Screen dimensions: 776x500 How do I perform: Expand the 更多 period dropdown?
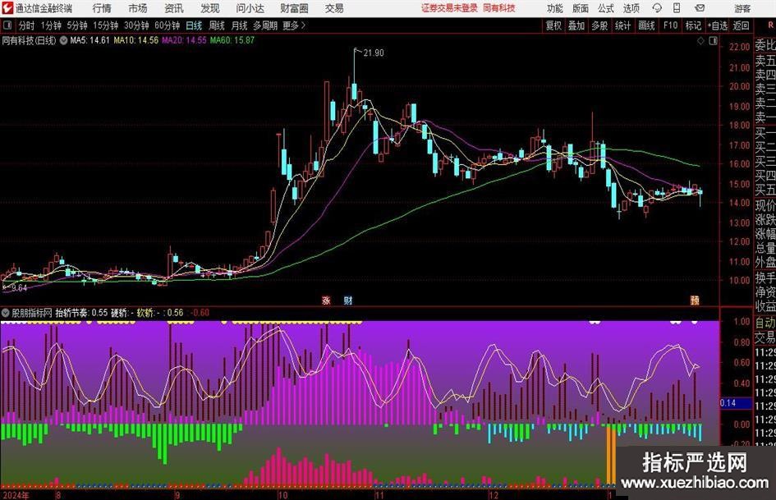[x=294, y=25]
